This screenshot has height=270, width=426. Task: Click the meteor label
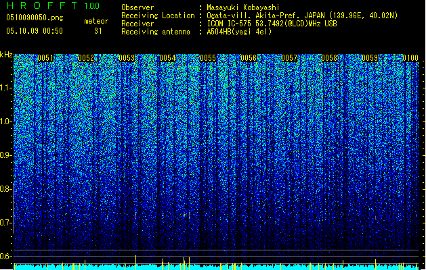96,21
